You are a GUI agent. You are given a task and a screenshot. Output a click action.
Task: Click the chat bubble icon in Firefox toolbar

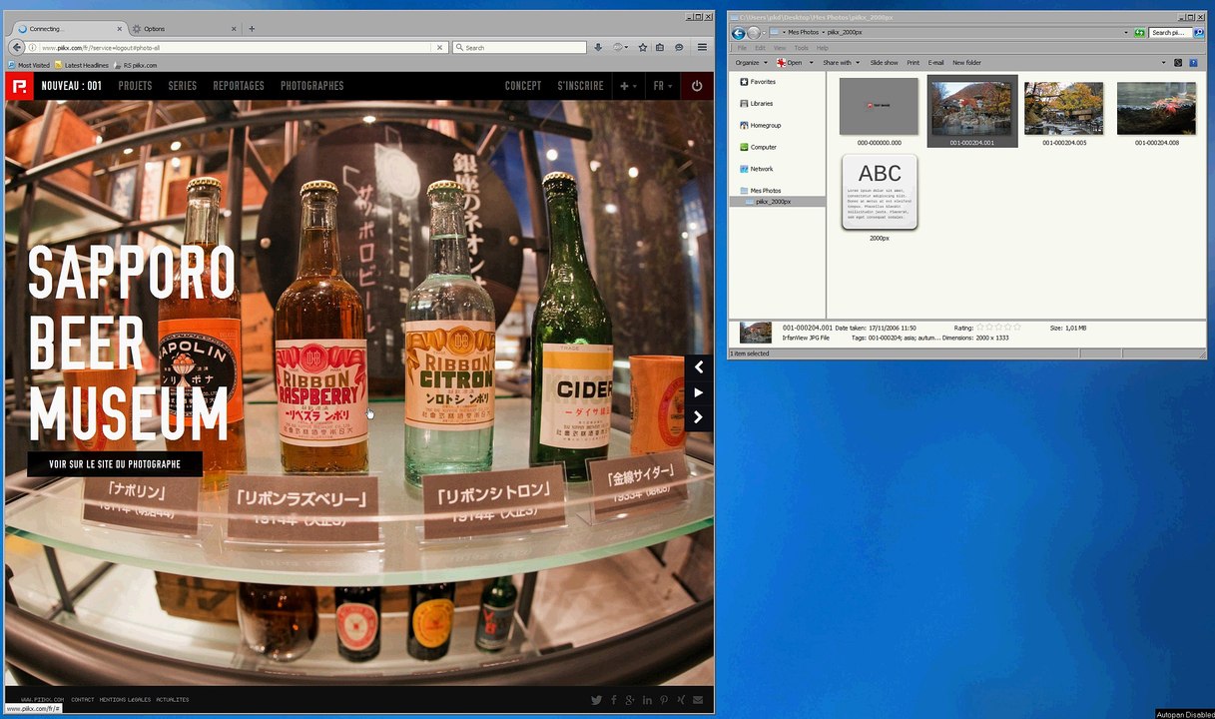pos(679,47)
